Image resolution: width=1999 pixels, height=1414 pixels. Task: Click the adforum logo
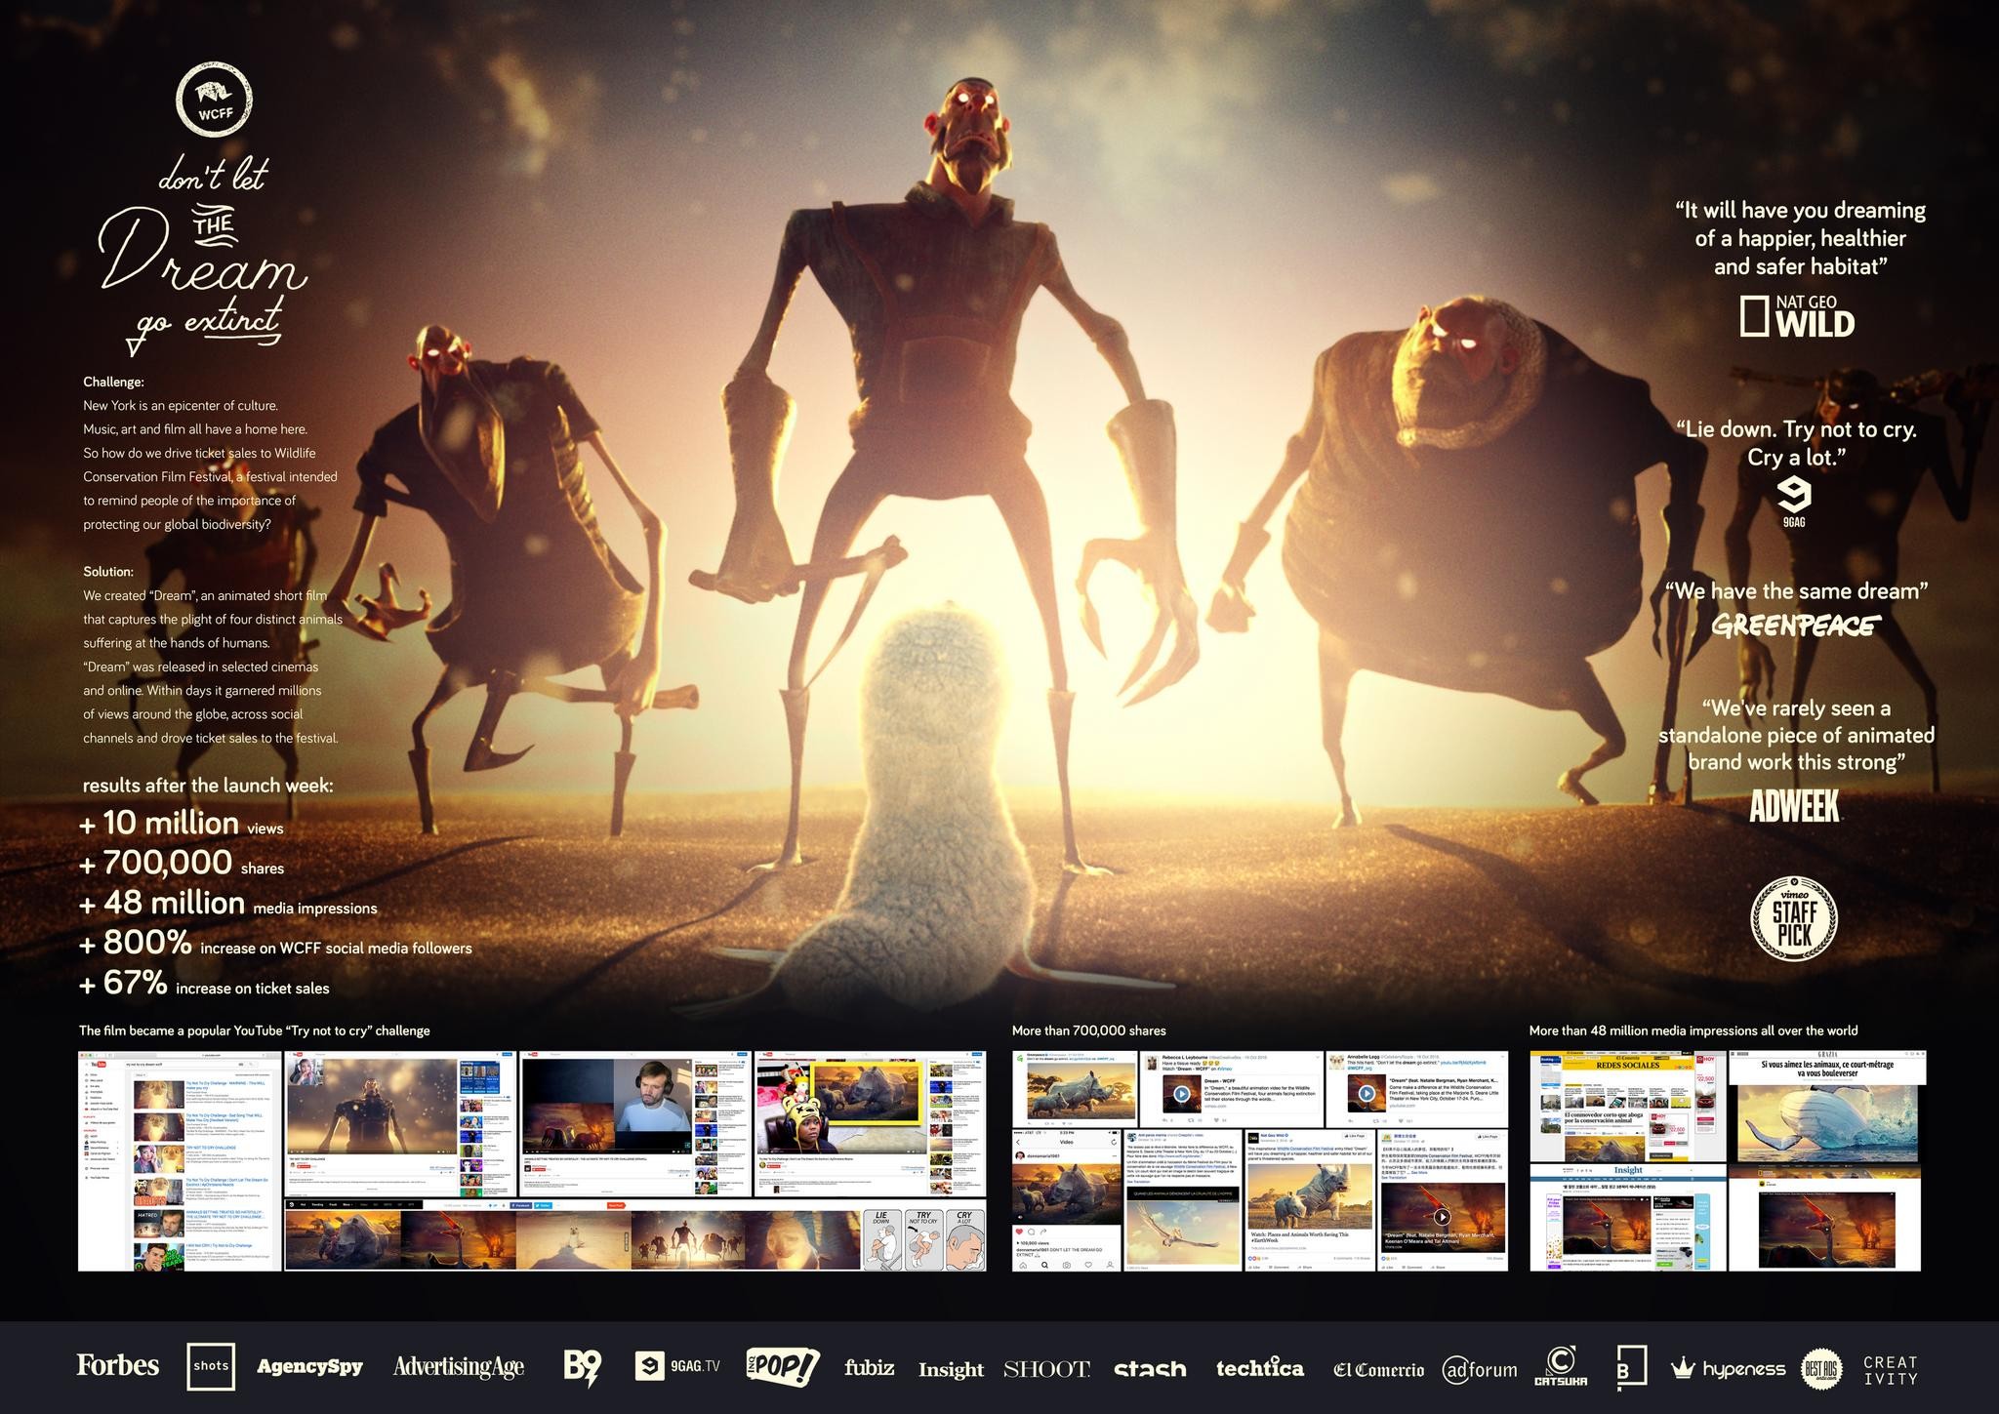(1480, 1369)
